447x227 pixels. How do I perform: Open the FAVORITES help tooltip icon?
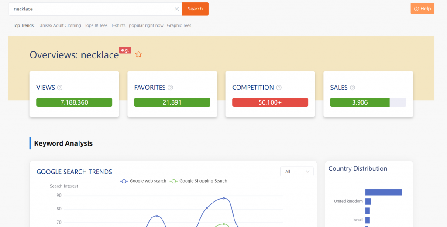171,88
